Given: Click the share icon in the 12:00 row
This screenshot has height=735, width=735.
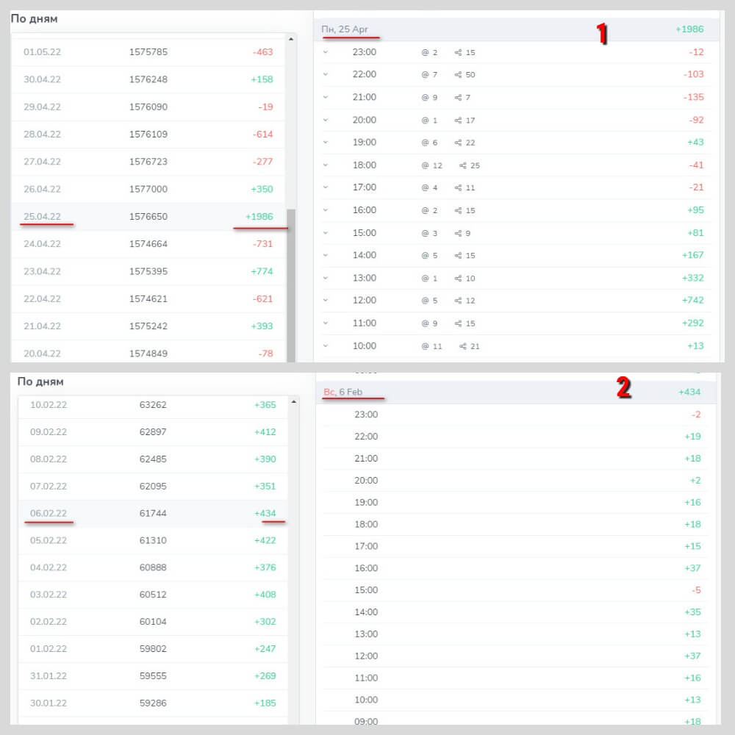Looking at the screenshot, I should pos(459,301).
